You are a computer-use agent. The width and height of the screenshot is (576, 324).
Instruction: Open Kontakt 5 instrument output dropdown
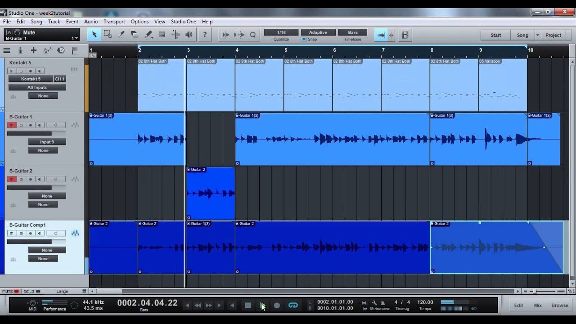(x=31, y=79)
